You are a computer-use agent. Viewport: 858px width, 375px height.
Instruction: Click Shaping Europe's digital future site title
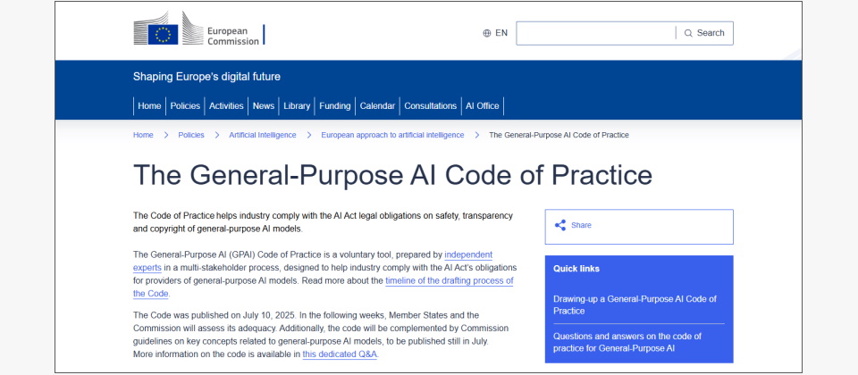pos(206,77)
